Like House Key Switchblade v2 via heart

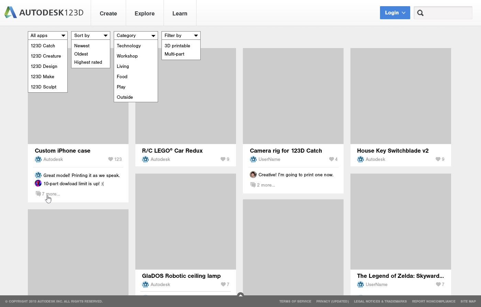[x=438, y=159]
